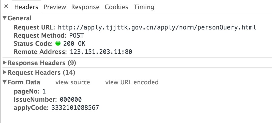This screenshot has height=123, width=272.
Task: Click the remote address 123.151.203.11:80
Action: pos(101,52)
